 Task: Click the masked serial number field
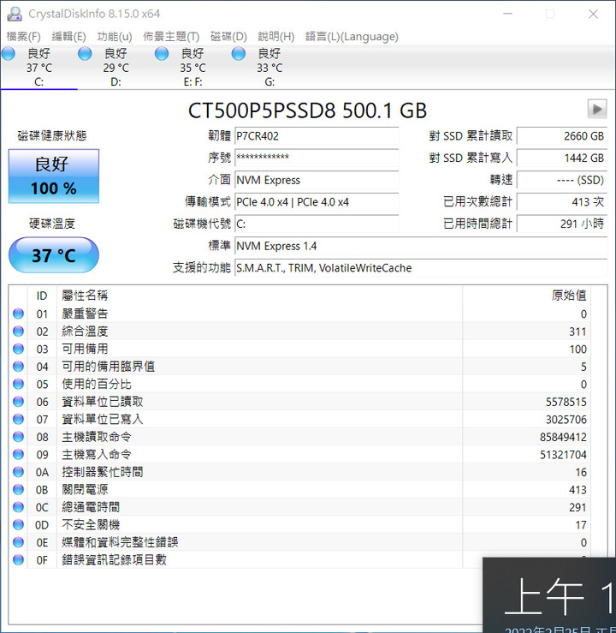coord(317,158)
